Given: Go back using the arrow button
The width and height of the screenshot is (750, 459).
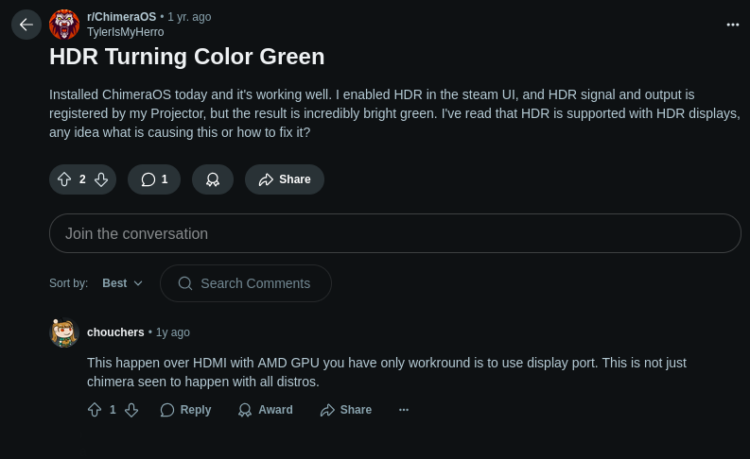Looking at the screenshot, I should coord(26,25).
